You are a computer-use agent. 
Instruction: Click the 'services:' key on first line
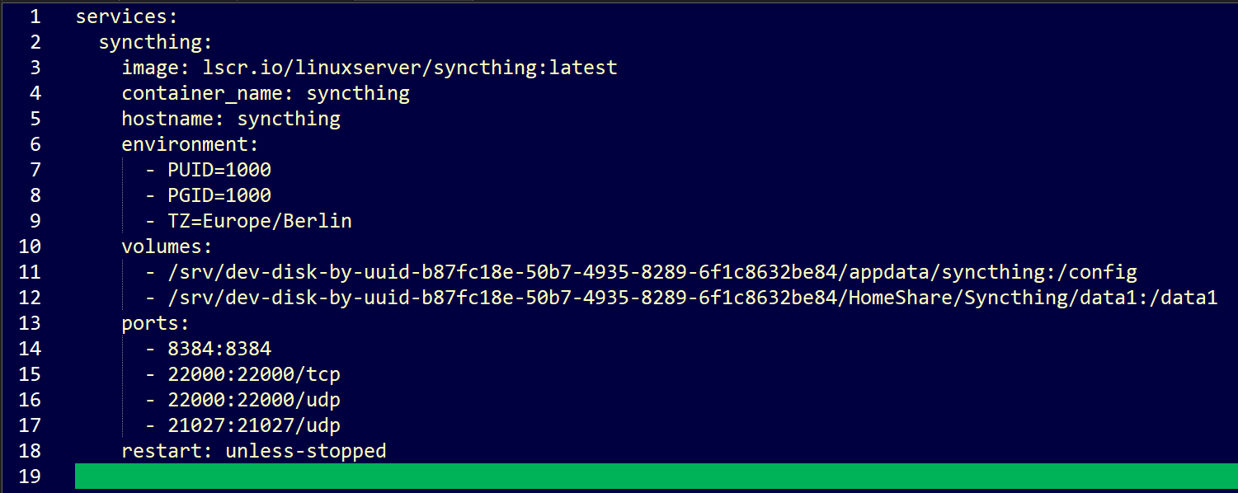pyautogui.click(x=126, y=16)
